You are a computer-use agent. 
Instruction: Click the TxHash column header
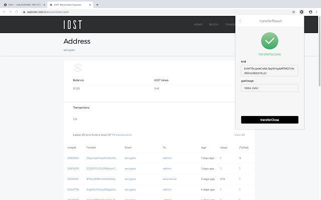[91, 147]
